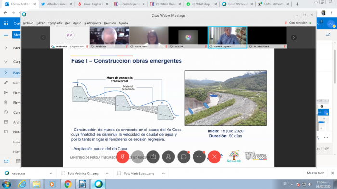337x189 pixels.
Task: Switch to WhatsApp browser tab
Action: click(202, 4)
